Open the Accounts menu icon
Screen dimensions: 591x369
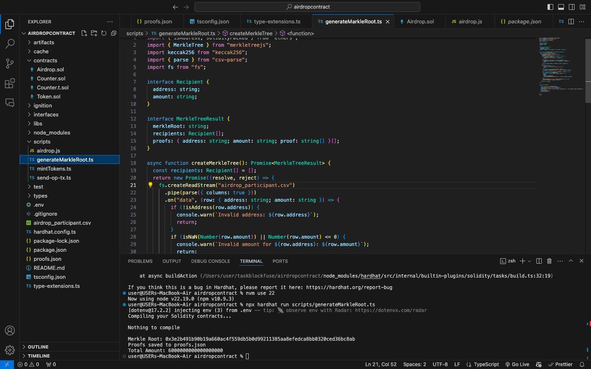(9, 331)
